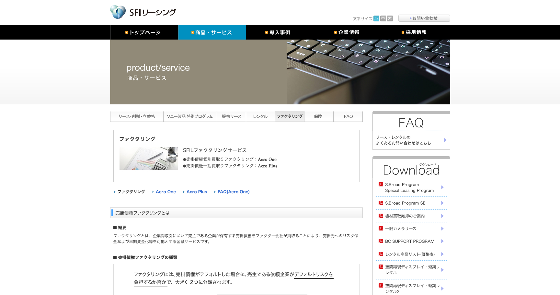Switch to FAQ tab
Image resolution: width=560 pixels, height=295 pixels.
click(348, 116)
